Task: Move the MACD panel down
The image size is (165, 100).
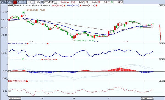Action: click(x=159, y=59)
